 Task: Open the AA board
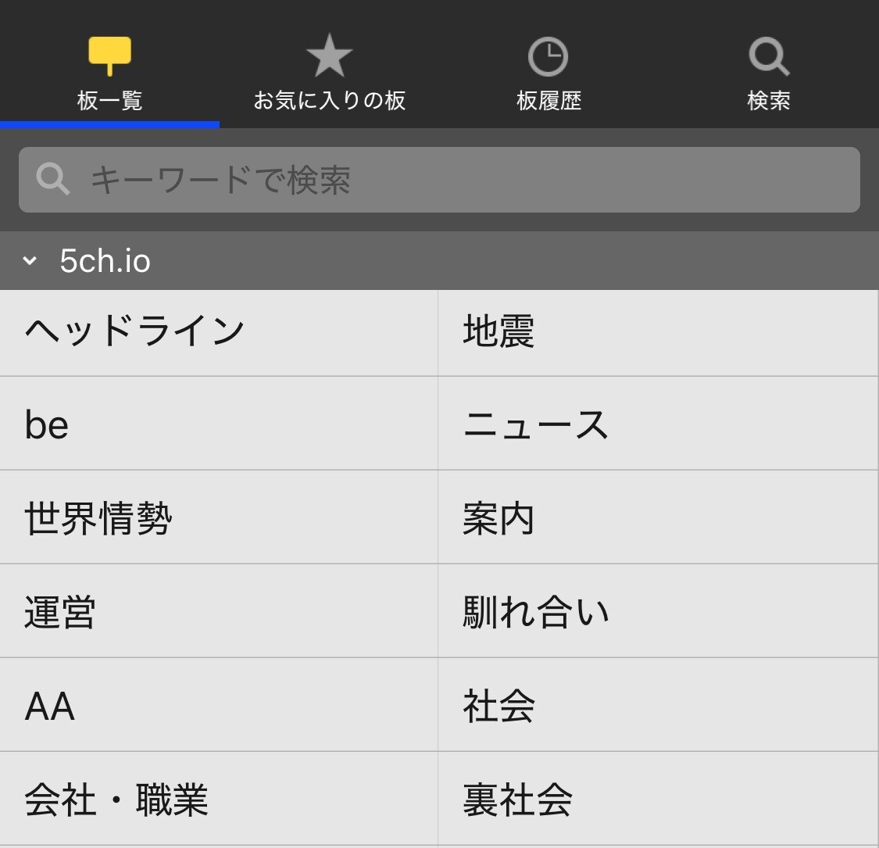click(50, 707)
